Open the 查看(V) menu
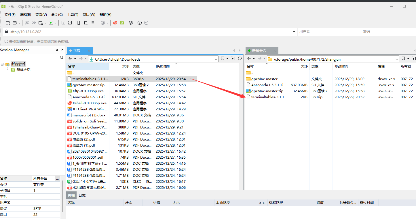This screenshot has height=219, width=416. (x=41, y=15)
